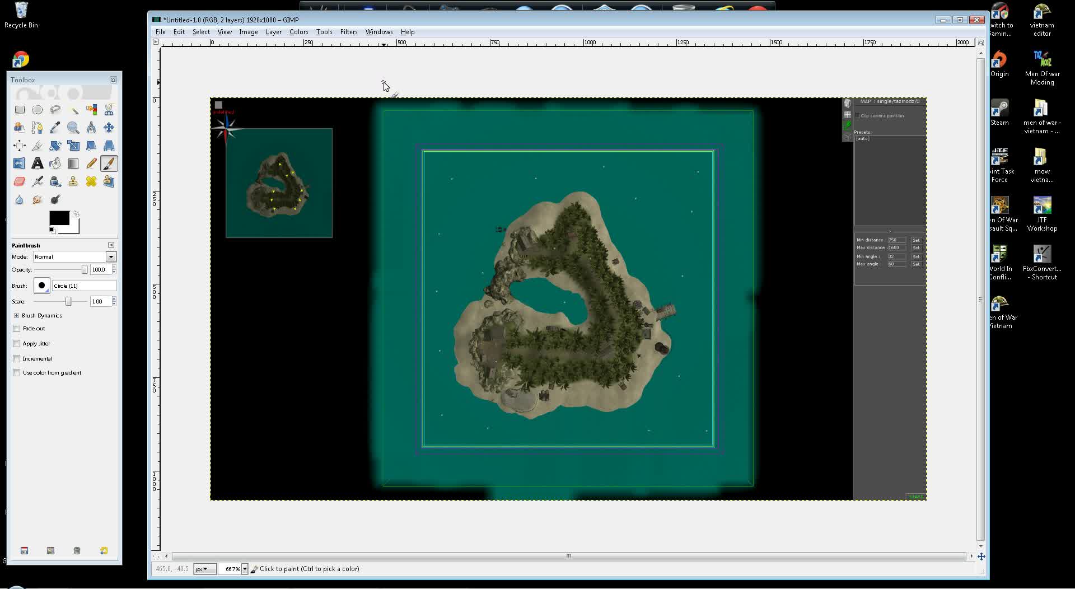Click the black foreground color swatch
This screenshot has width=1075, height=589.
coord(59,218)
